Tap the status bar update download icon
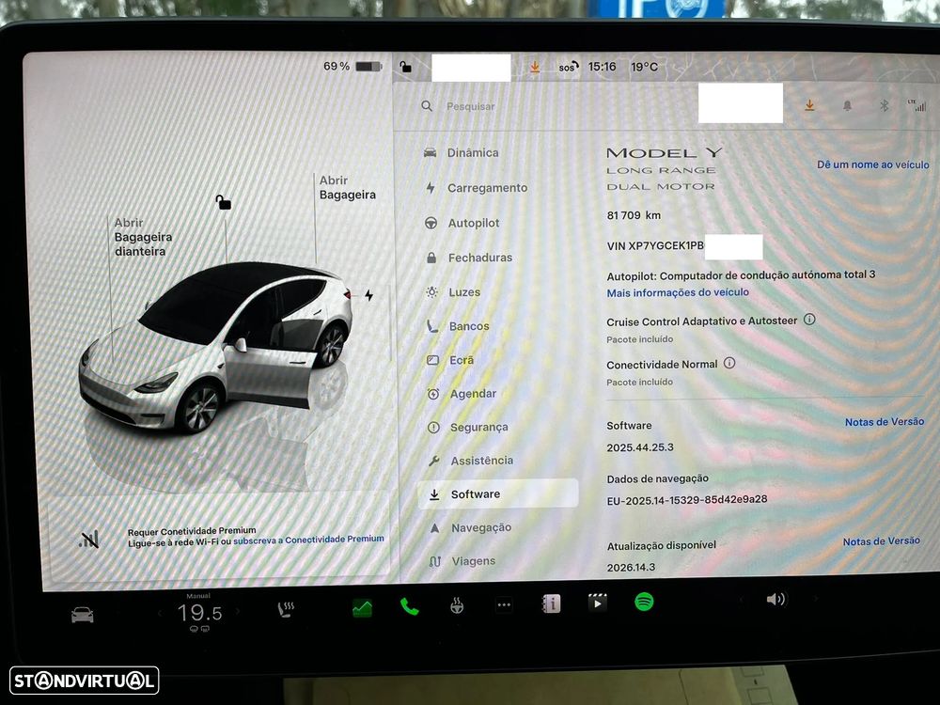Image resolution: width=940 pixels, height=705 pixels. click(x=535, y=67)
